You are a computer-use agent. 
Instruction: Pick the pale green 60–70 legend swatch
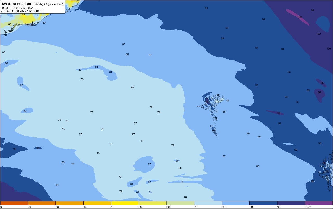[180, 203]
